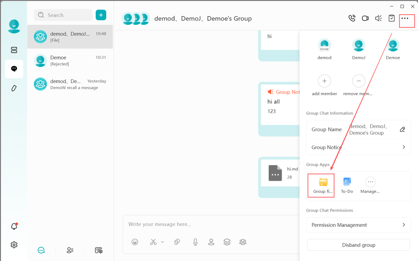Expand the Group Notice row

(359, 147)
